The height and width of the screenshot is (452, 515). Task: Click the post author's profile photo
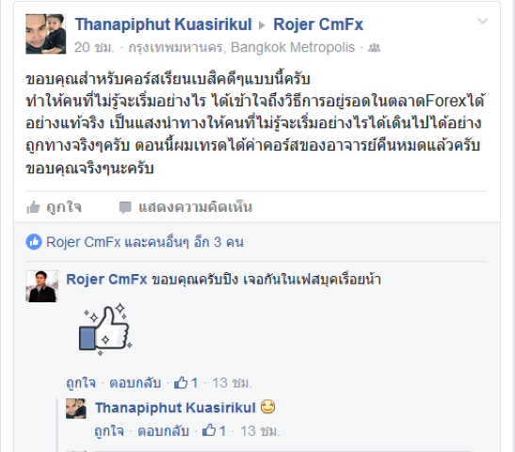(x=45, y=34)
